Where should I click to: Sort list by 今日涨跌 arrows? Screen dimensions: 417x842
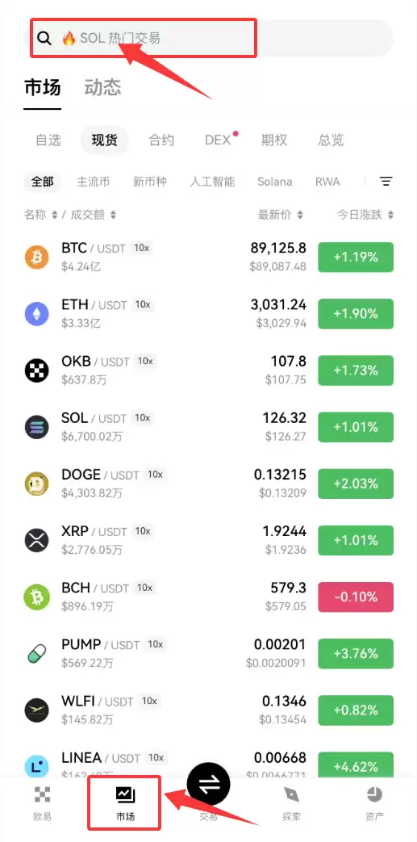click(390, 215)
